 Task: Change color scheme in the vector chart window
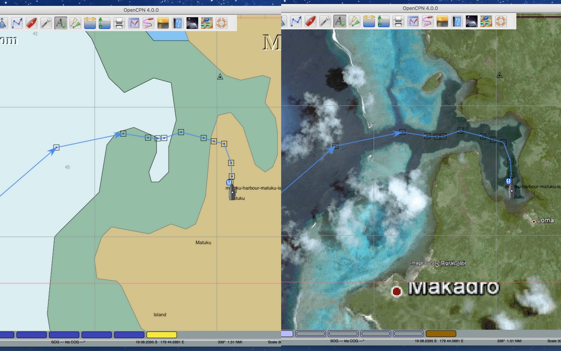click(x=163, y=23)
